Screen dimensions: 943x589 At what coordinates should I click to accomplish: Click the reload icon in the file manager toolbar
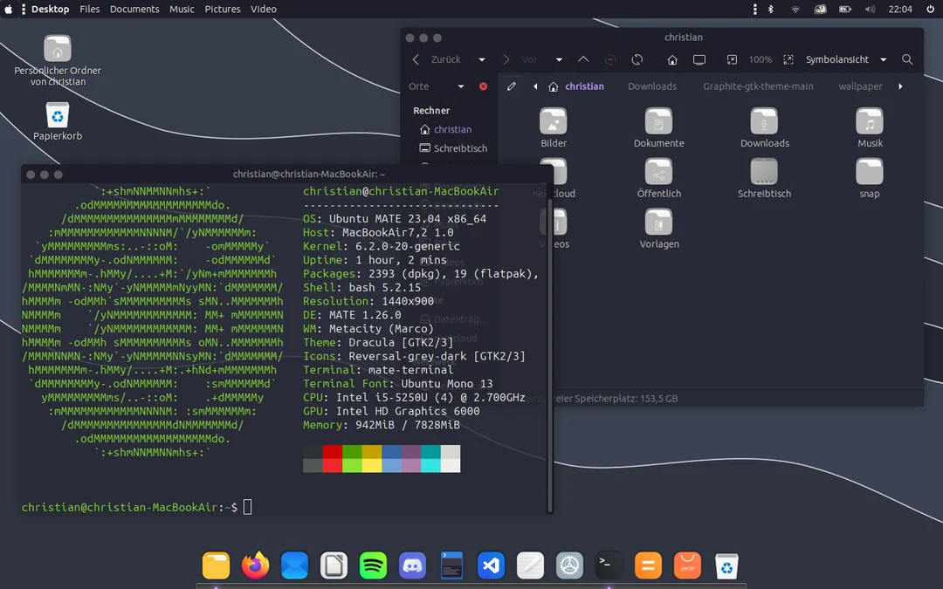[637, 59]
